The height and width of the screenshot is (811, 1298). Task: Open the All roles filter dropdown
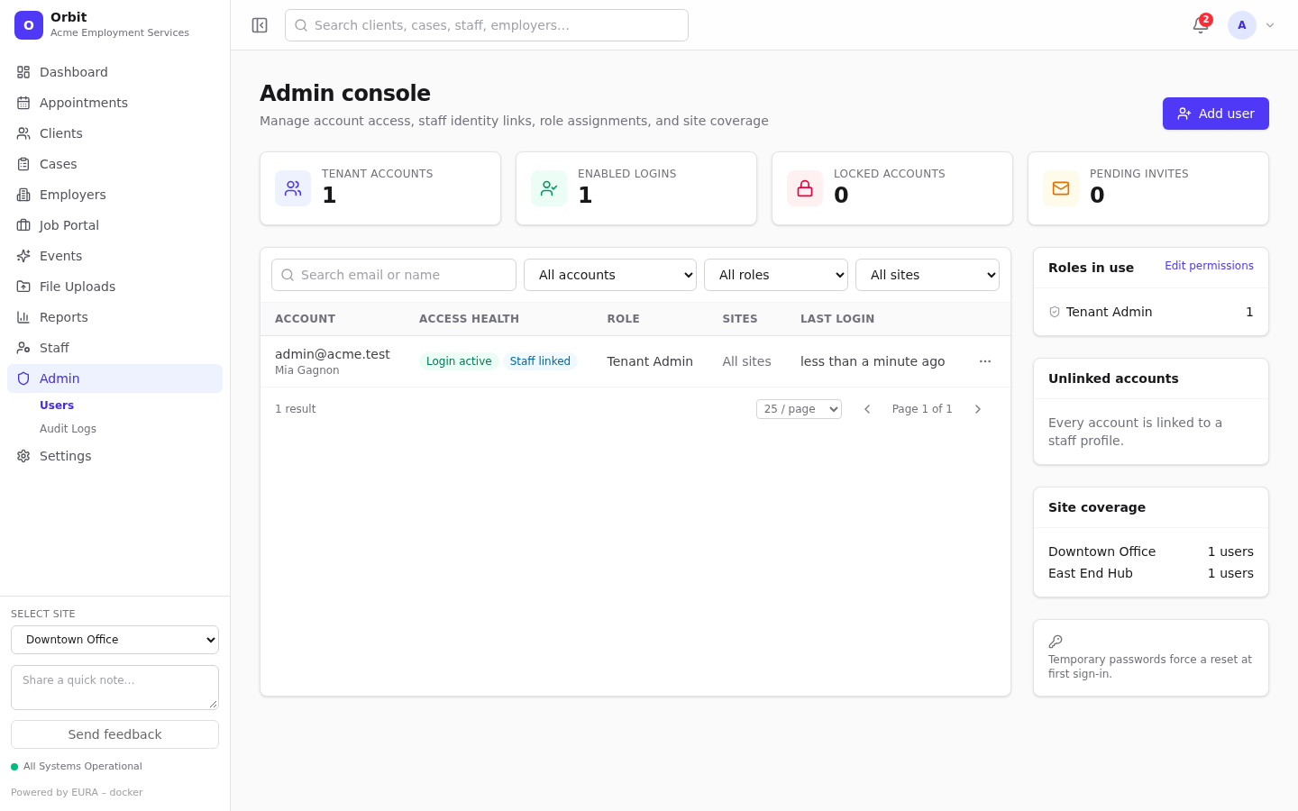(x=776, y=275)
